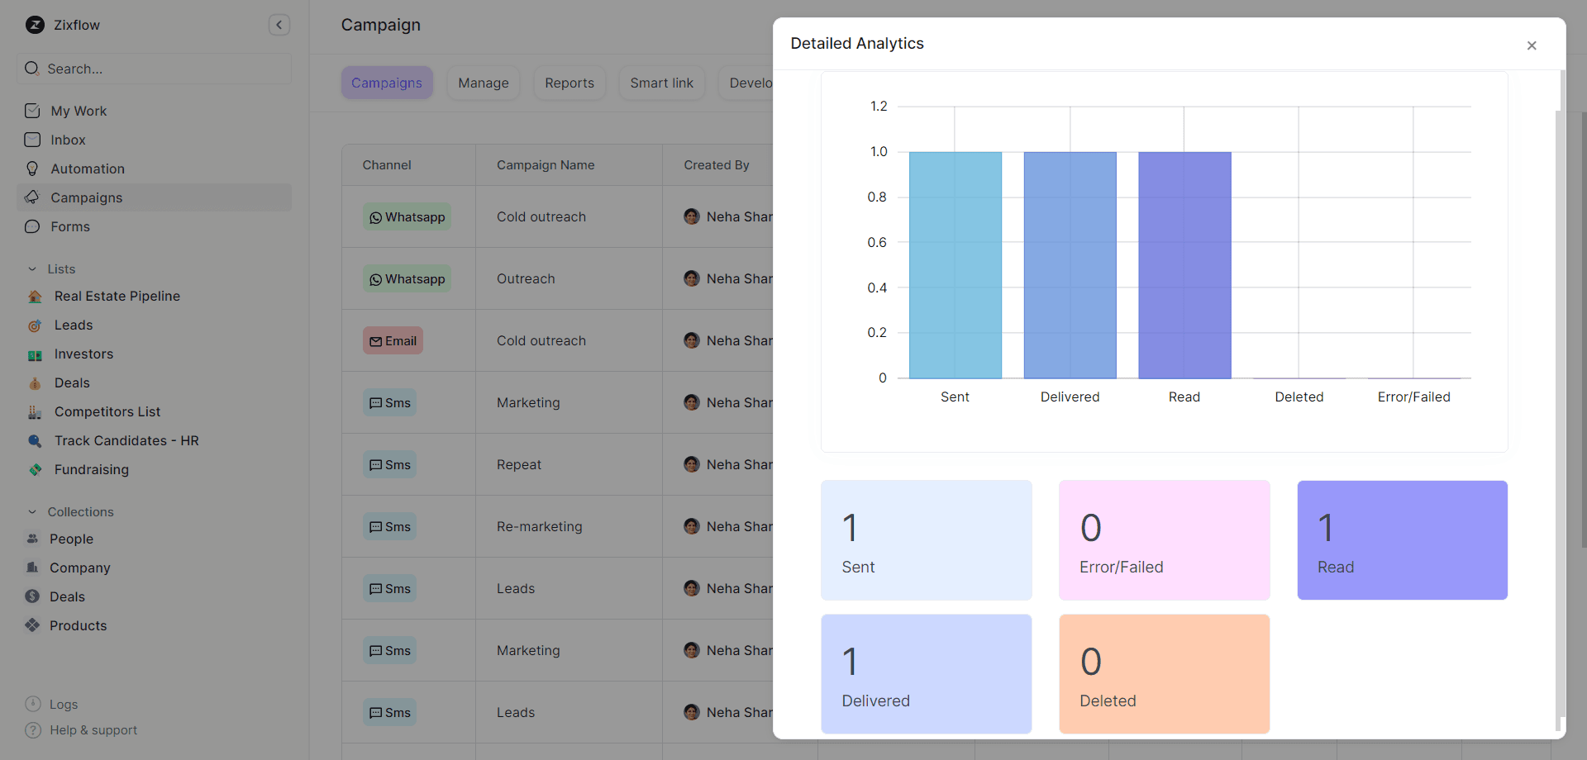Click the Search field
Image resolution: width=1587 pixels, height=760 pixels.
click(153, 69)
